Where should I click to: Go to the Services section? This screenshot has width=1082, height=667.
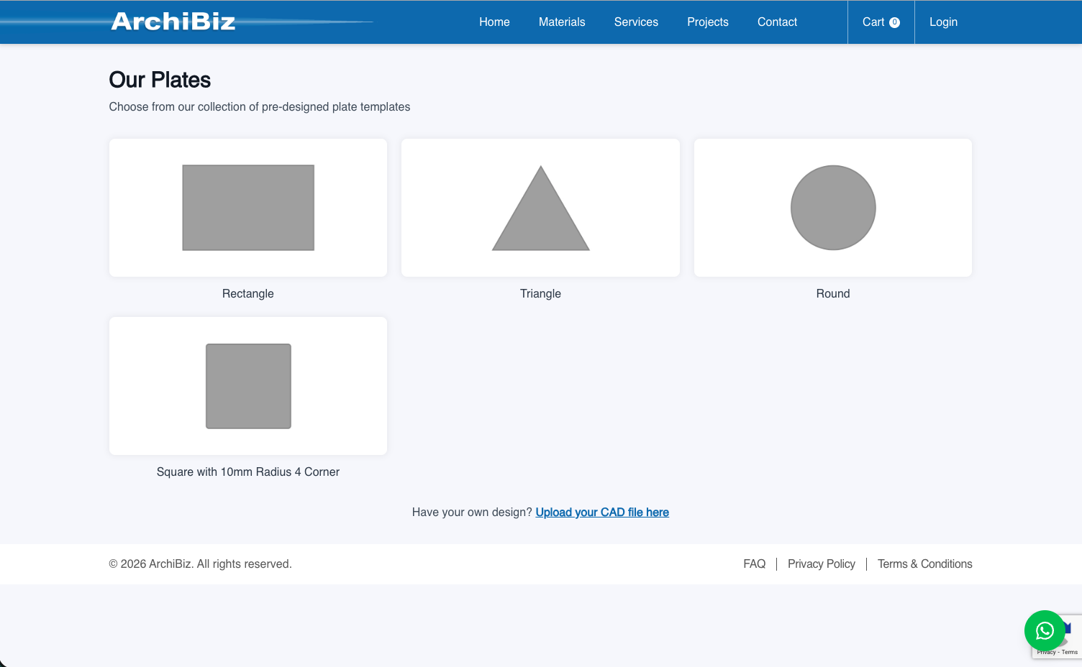[x=636, y=22]
